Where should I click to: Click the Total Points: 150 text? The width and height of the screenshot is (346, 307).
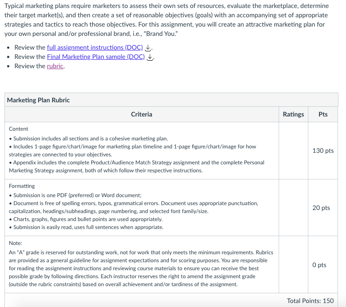pyautogui.click(x=310, y=301)
